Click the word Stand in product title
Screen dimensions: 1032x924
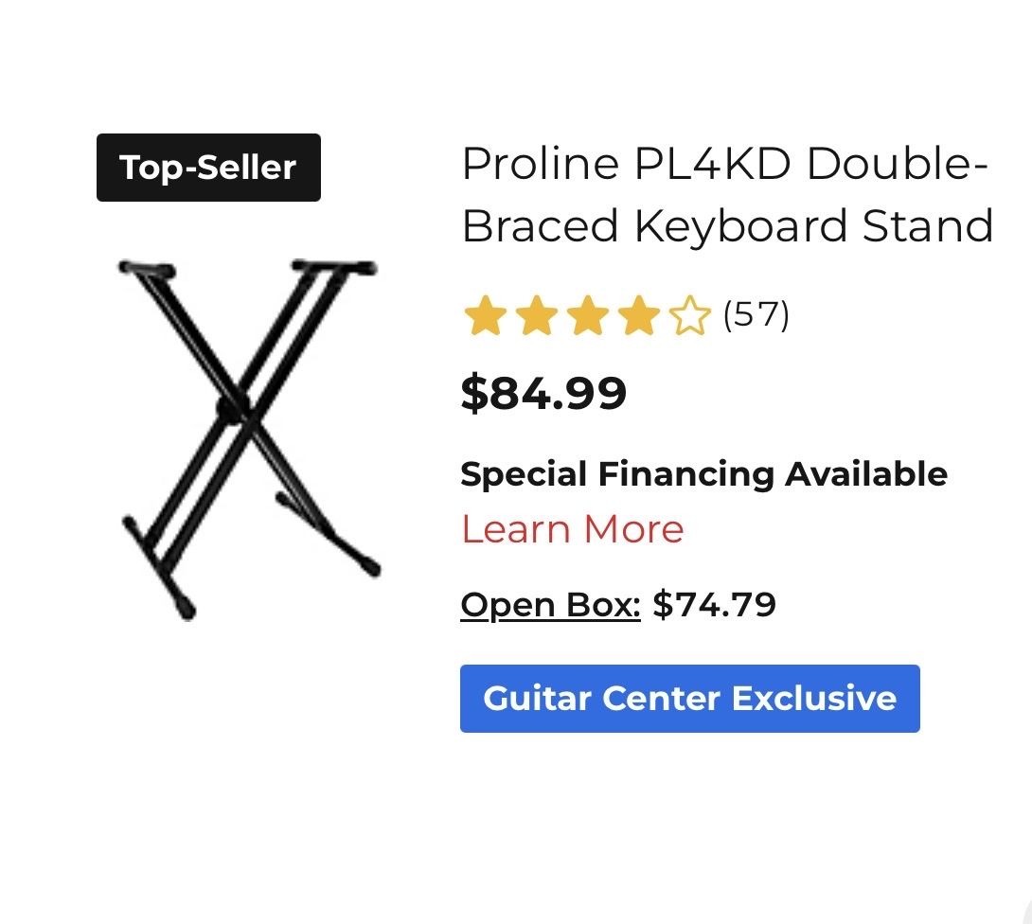(x=928, y=226)
